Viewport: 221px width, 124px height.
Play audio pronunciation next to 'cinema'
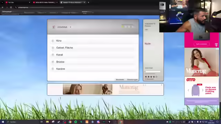click(70, 27)
